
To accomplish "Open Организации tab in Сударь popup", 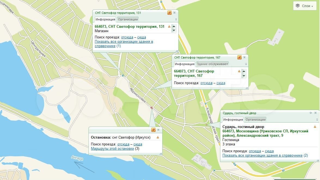I will [255, 120].
